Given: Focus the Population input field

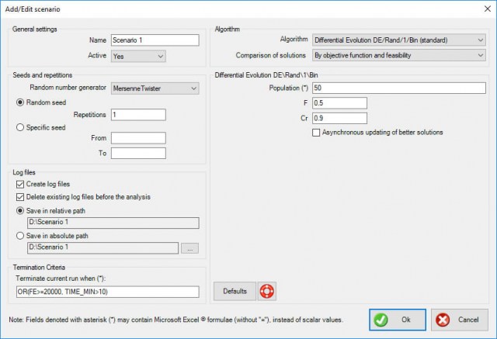Looking at the screenshot, I should point(398,88).
